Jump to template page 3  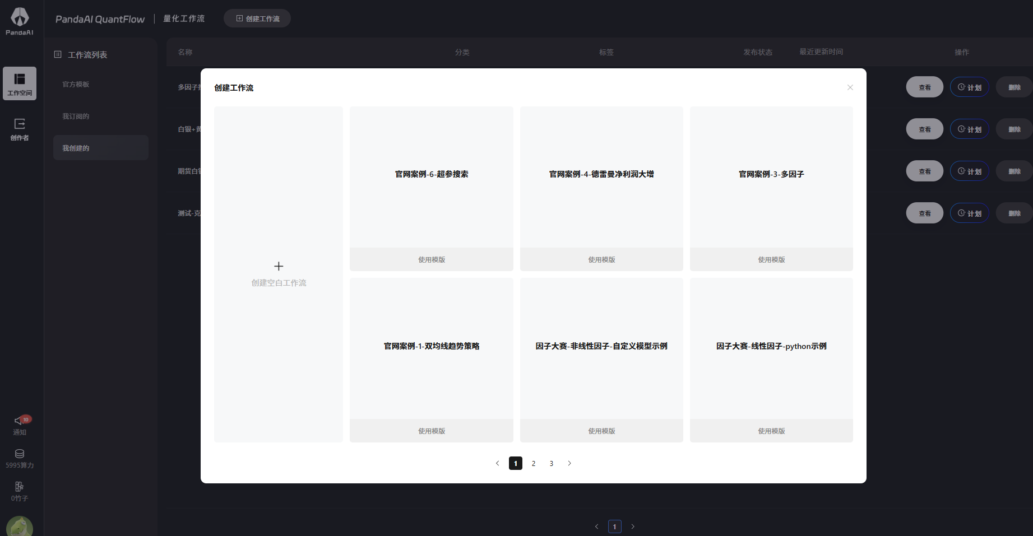click(552, 463)
